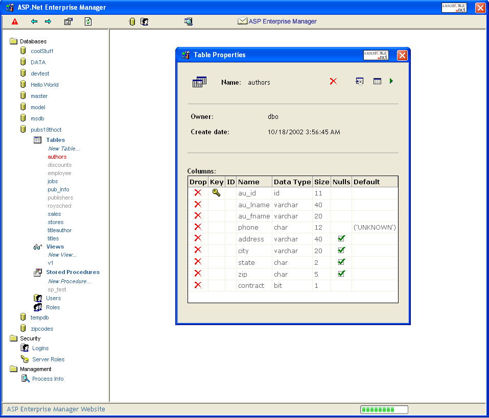Screen dimensions: 489x418
Task: Click the primary key icon for au_id
Action: 217,193
